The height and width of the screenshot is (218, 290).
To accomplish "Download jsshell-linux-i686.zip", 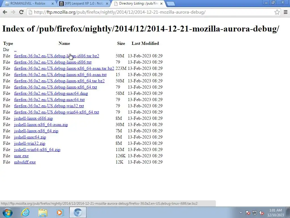I will tap(33, 118).
